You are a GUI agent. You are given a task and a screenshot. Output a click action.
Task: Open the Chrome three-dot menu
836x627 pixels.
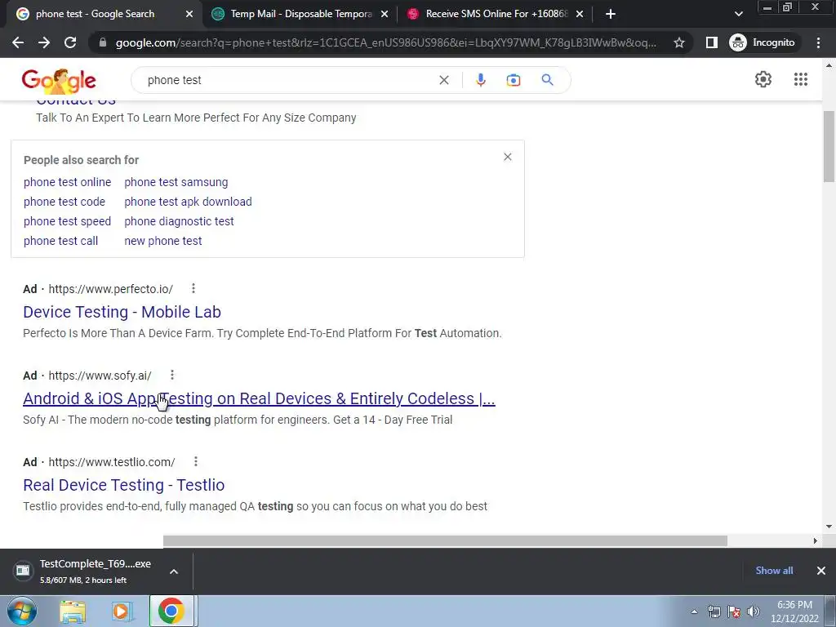[818, 42]
